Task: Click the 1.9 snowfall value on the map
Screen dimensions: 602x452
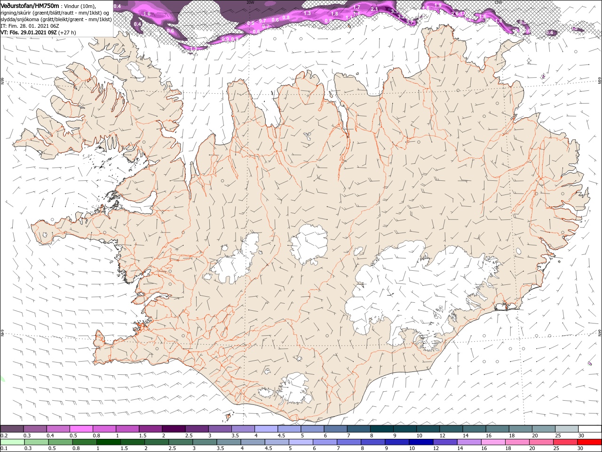Action: (438, 5)
